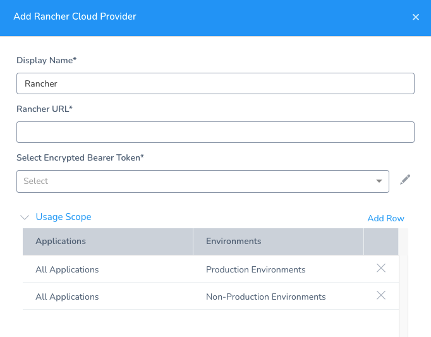Click the Applications column header

pos(107,242)
